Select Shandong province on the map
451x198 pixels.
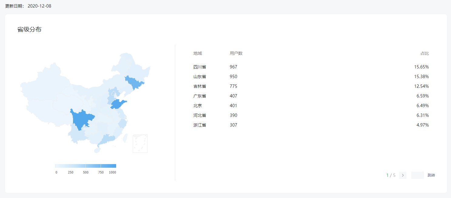(x=118, y=104)
